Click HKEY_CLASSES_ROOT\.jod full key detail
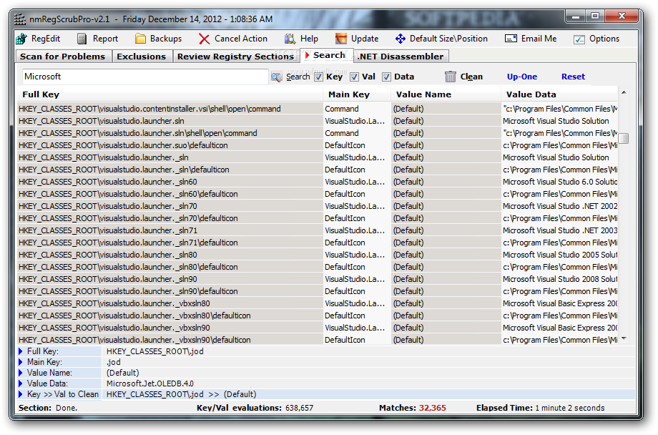 [x=155, y=351]
